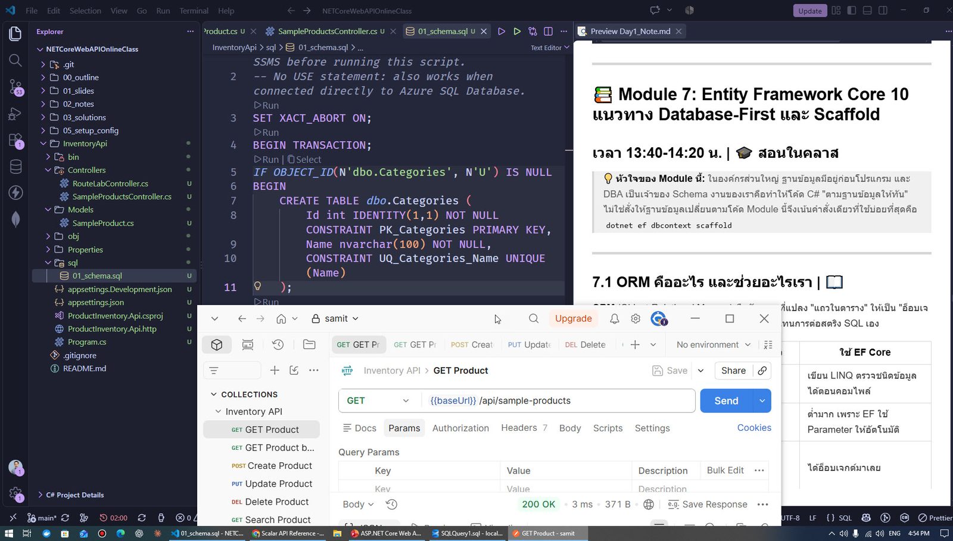Viewport: 953px width, 541px height.
Task: Click Save Response in Postman response bar
Action: tap(708, 505)
